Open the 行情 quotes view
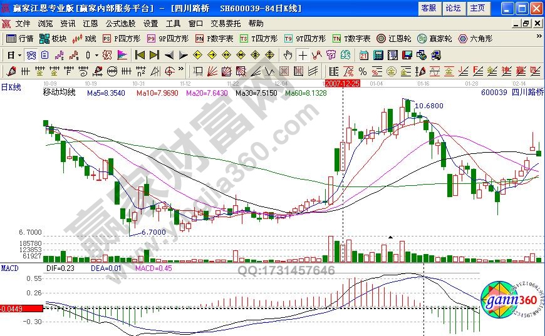Viewport: 545px width, 336px height. coord(20,38)
